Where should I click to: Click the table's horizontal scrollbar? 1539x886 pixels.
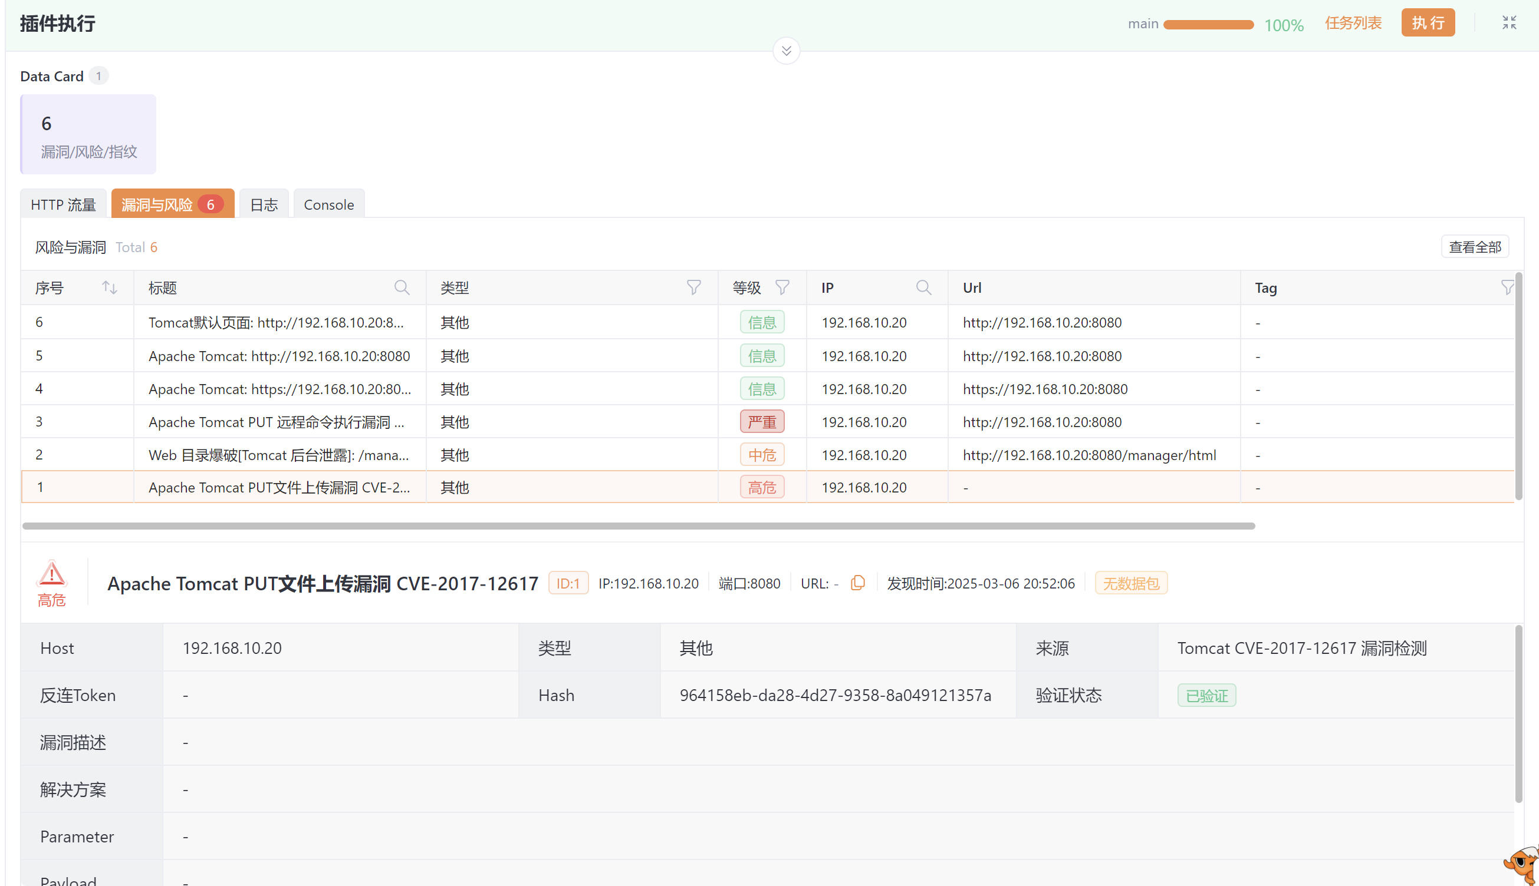pyautogui.click(x=638, y=525)
